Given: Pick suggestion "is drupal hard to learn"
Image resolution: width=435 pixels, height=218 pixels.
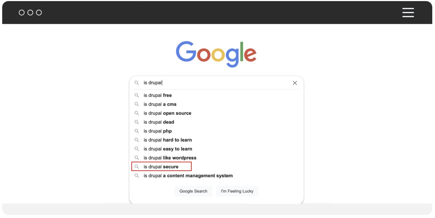Looking at the screenshot, I should [x=168, y=140].
